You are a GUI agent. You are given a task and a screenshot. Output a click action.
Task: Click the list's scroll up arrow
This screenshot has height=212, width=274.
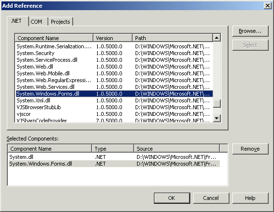[x=217, y=38]
